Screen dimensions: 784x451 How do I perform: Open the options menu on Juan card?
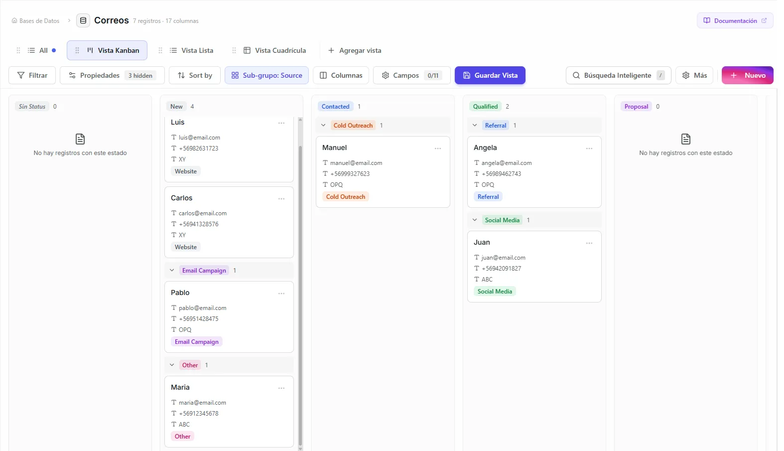(589, 243)
